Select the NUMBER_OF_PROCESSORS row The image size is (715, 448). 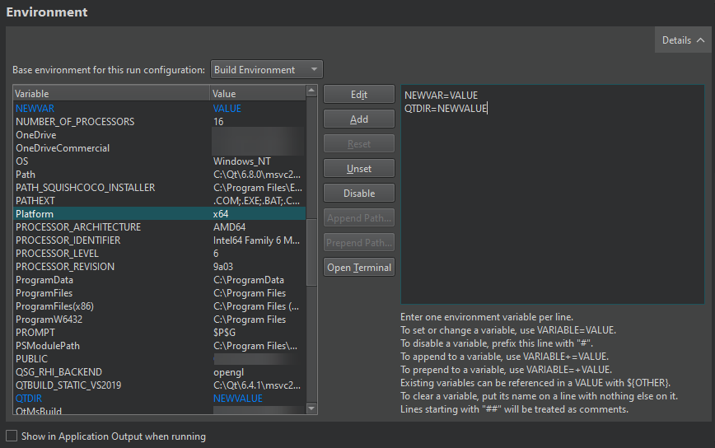point(74,122)
